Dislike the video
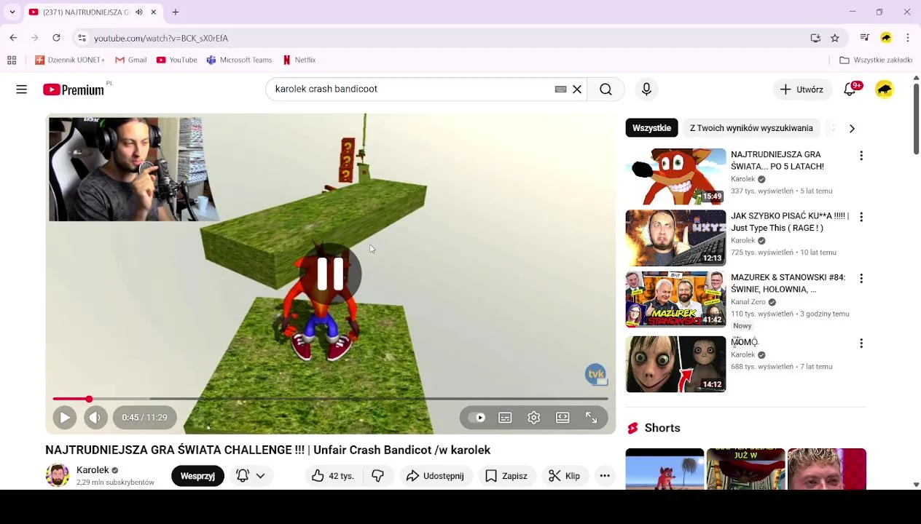921x524 pixels. click(x=377, y=476)
